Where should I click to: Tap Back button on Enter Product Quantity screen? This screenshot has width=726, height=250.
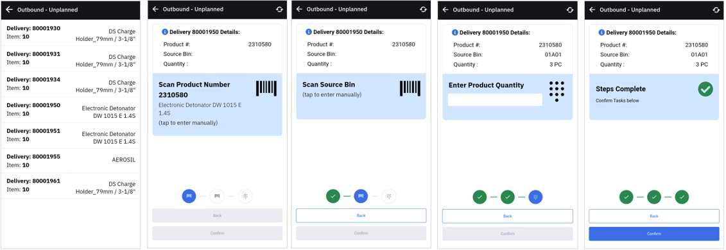click(x=508, y=216)
